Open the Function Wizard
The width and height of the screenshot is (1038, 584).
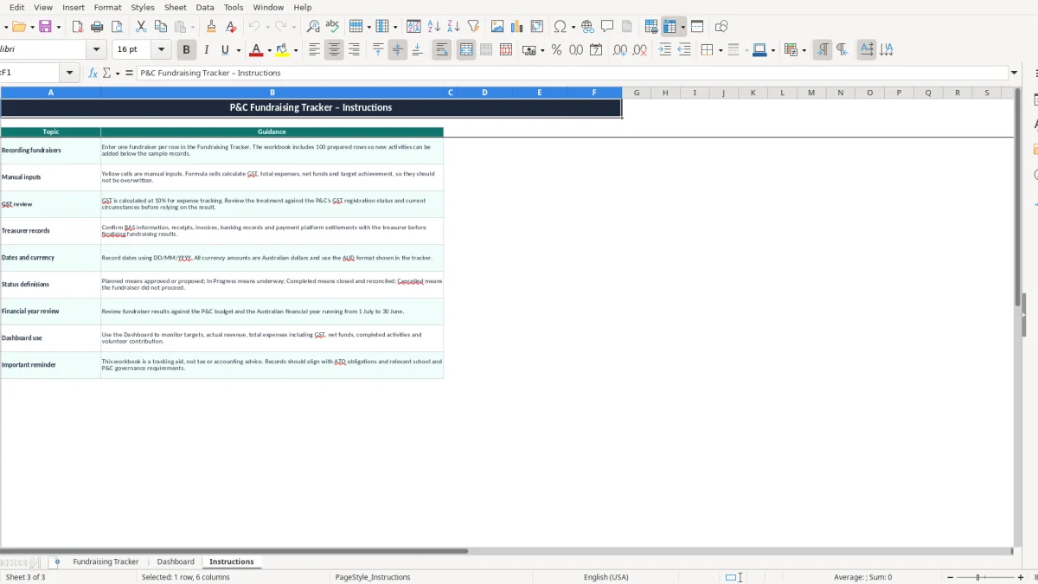point(93,74)
